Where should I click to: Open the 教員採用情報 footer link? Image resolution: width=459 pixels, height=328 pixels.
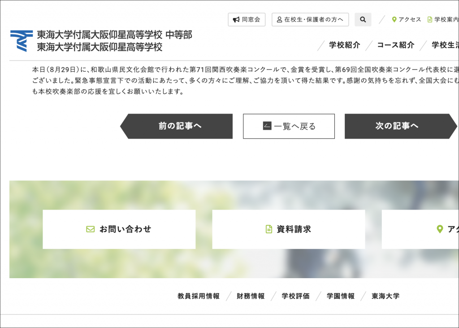point(199,296)
